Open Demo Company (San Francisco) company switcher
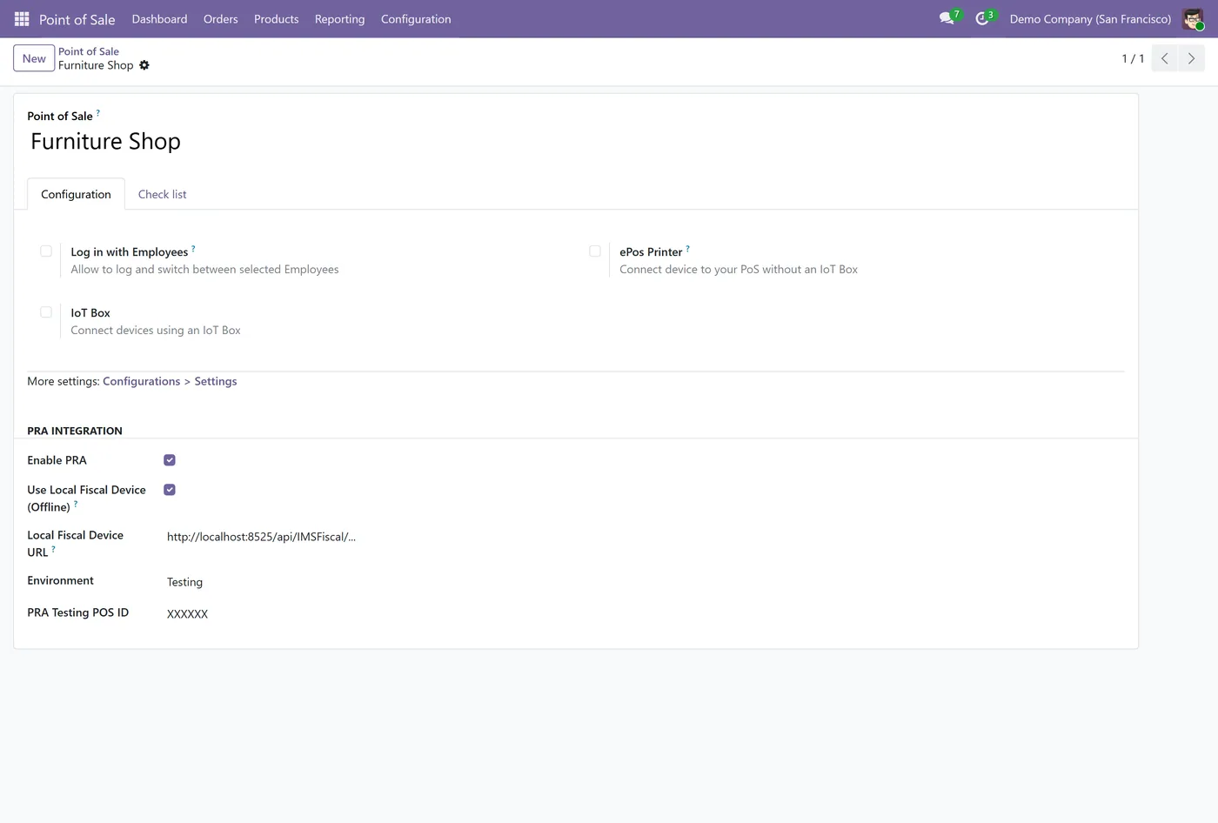1218x823 pixels. [1090, 19]
